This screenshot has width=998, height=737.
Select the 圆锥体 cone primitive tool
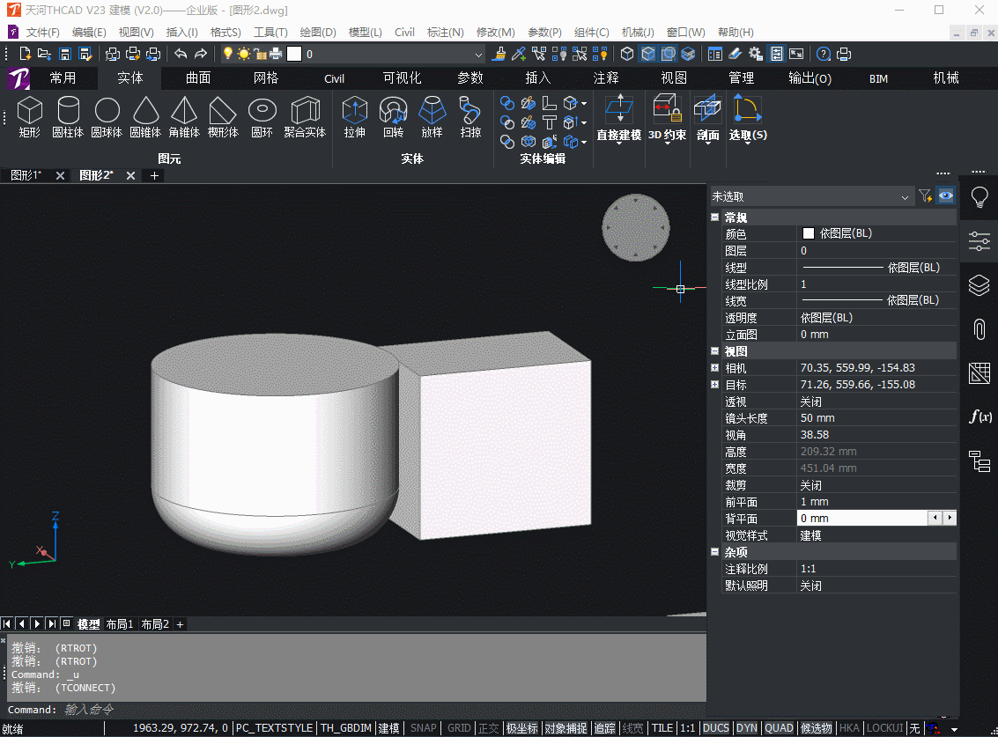coord(145,117)
